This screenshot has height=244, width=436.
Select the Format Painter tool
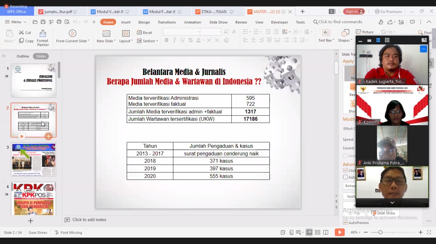click(x=43, y=38)
